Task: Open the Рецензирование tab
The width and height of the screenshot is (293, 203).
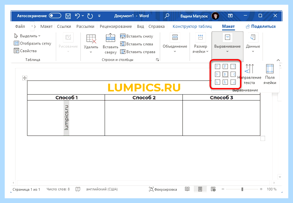Action: (x=116, y=26)
